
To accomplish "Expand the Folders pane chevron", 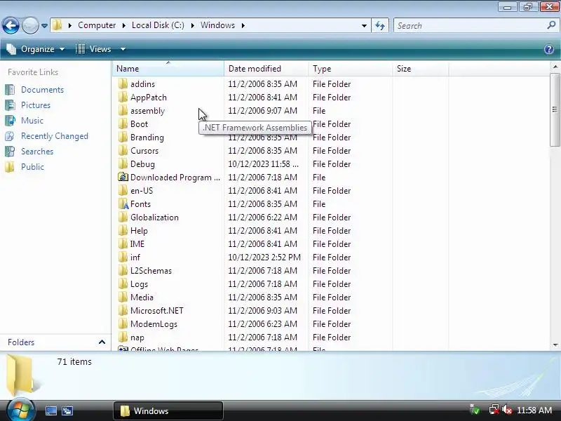I will (x=102, y=342).
